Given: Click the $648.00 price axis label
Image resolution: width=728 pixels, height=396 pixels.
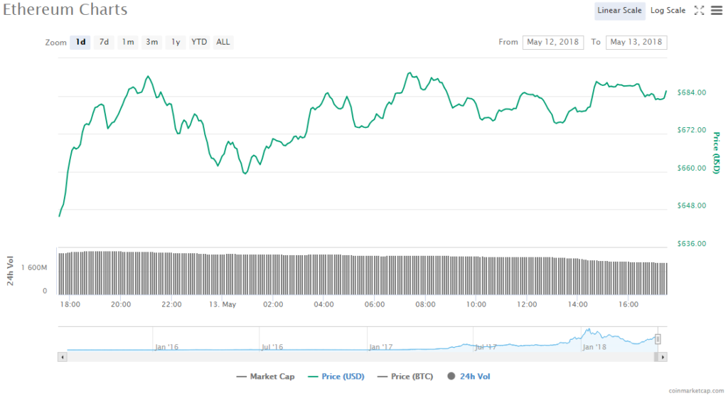Looking at the screenshot, I should [691, 205].
